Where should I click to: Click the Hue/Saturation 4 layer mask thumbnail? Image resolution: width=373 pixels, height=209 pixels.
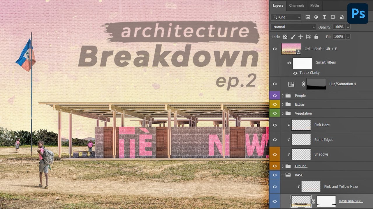tap(316, 84)
